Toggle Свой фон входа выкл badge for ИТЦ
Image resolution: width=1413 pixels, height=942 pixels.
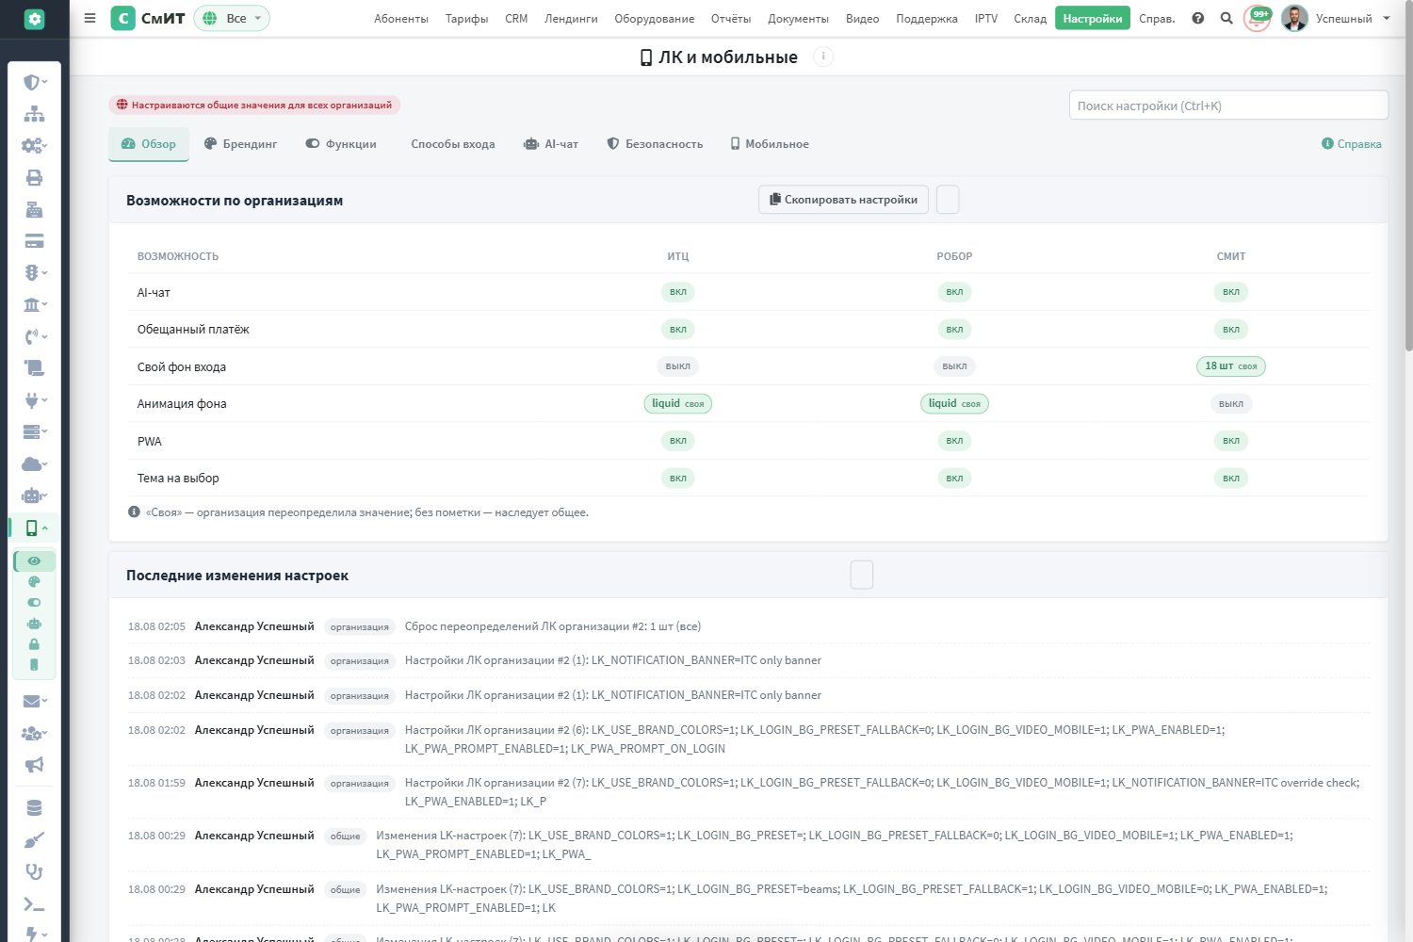point(678,366)
